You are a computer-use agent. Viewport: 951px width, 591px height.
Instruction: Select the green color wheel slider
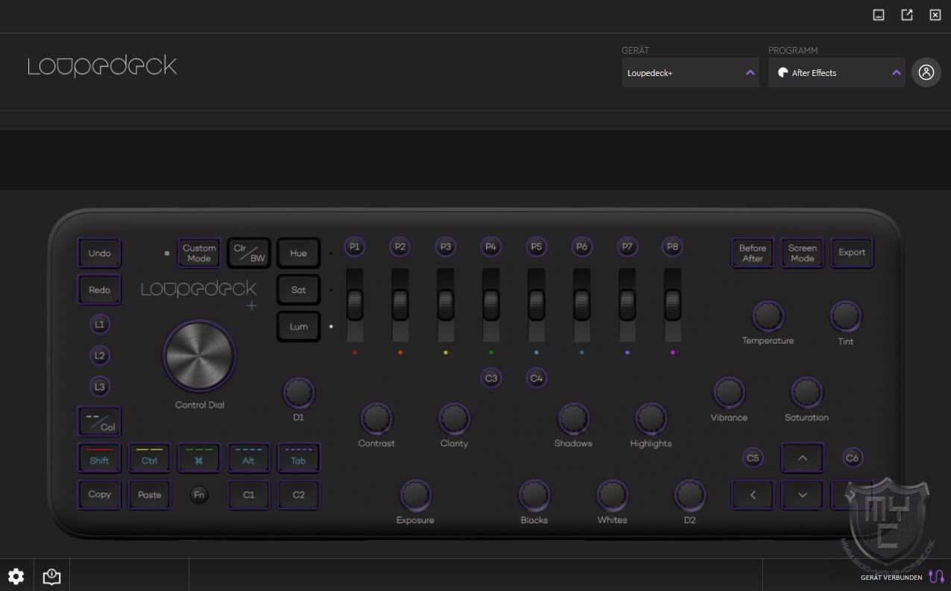pyautogui.click(x=491, y=305)
